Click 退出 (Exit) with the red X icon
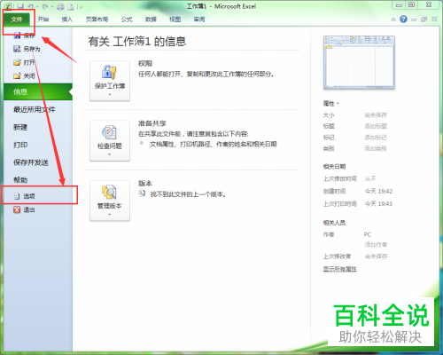The height and width of the screenshot is (355, 443). 25,209
